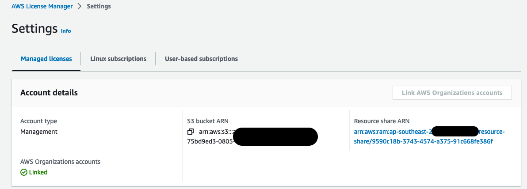This screenshot has width=527, height=189.
Task: Click the Settings page heading
Action: [34, 29]
